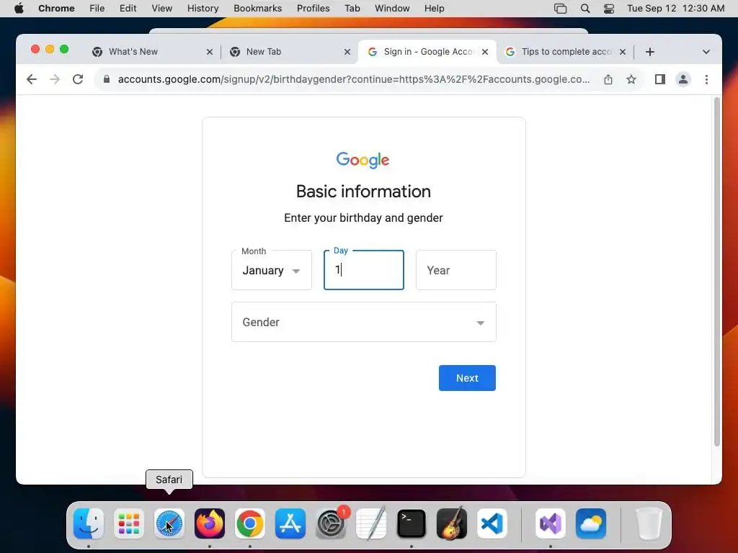Open the Edit menu
The height and width of the screenshot is (553, 738).
[x=128, y=9]
